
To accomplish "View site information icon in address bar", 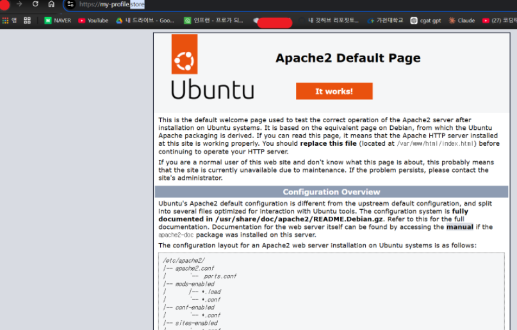I will click(70, 4).
